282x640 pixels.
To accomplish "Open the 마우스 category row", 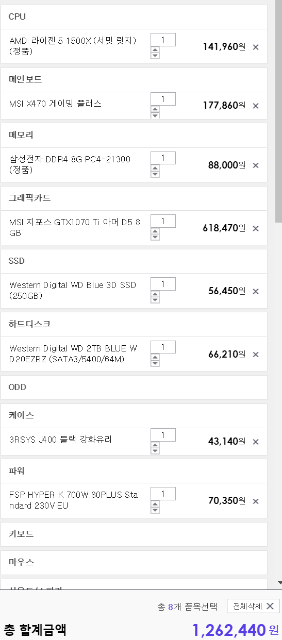I will [134, 562].
